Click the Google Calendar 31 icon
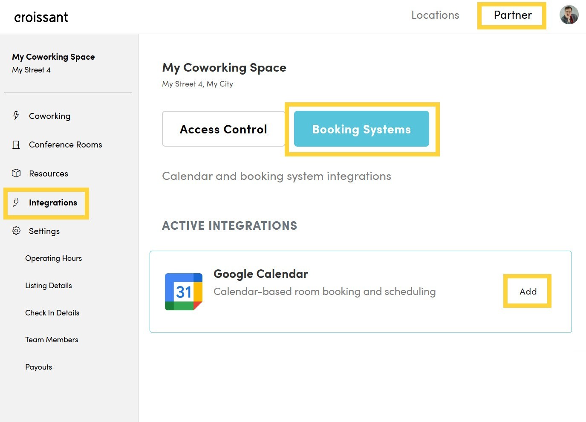Image resolution: width=586 pixels, height=422 pixels. tap(183, 291)
